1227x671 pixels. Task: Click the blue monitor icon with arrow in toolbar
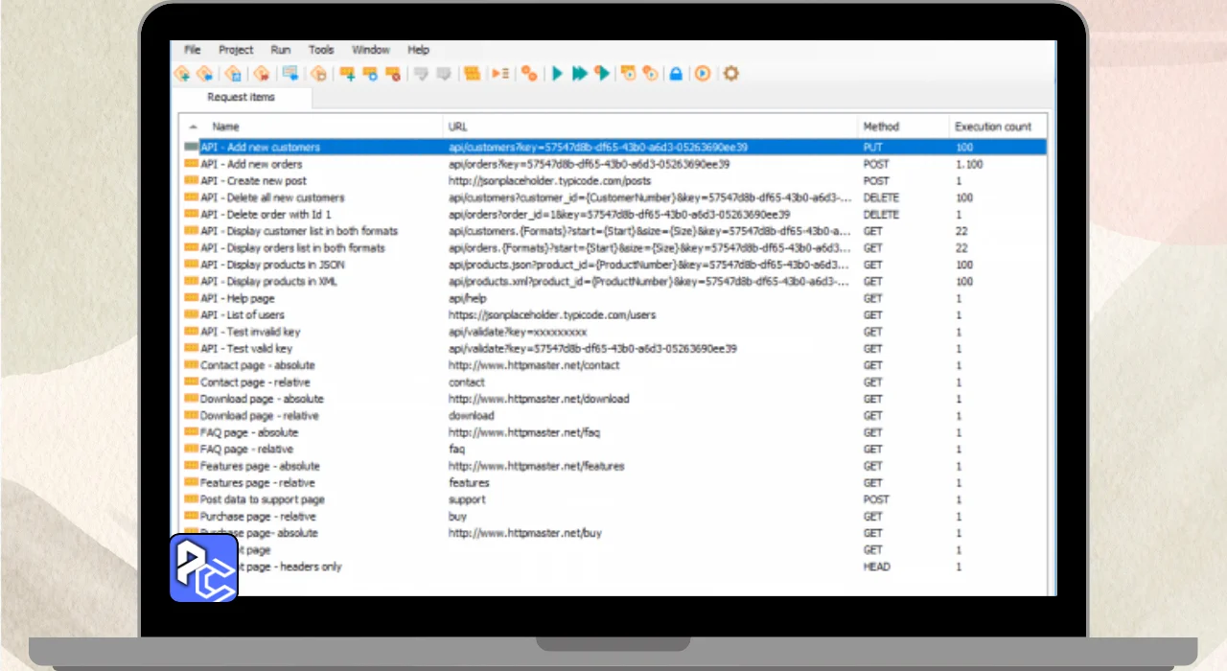coord(290,74)
